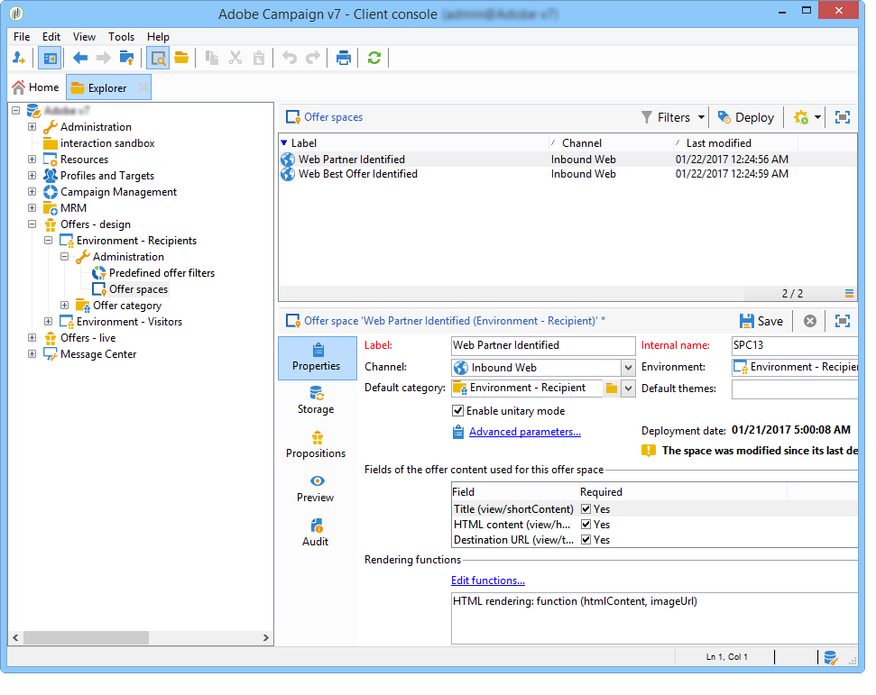The height and width of the screenshot is (695, 876).
Task: Click the operator/connection icon in toolbar
Action: point(19,58)
